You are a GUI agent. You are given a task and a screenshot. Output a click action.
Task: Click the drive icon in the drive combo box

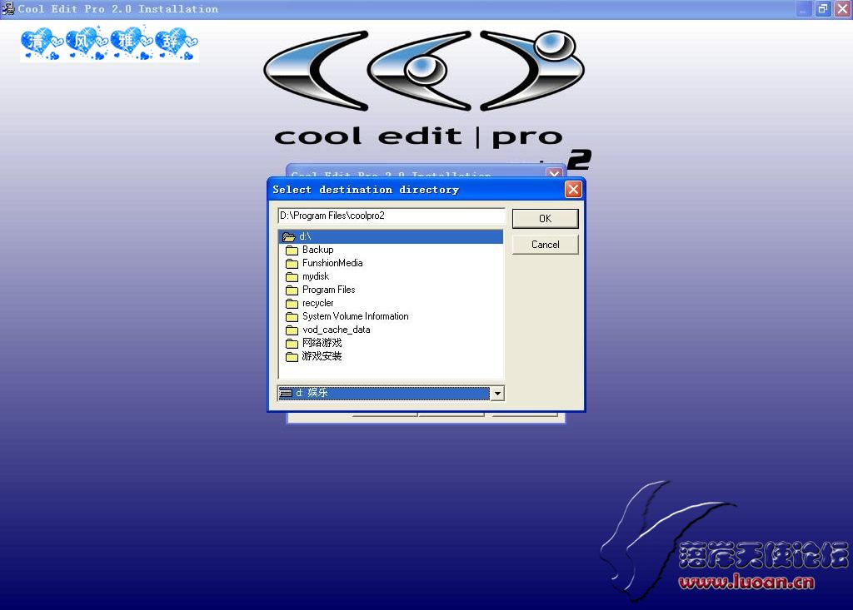286,393
